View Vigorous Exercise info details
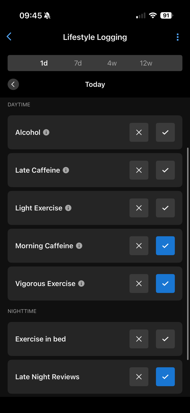Image resolution: width=190 pixels, height=413 pixels. pos(81,284)
